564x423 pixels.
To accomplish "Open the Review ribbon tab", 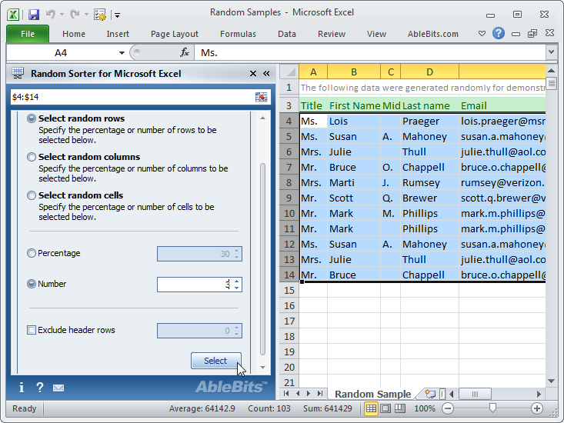I will 332,34.
